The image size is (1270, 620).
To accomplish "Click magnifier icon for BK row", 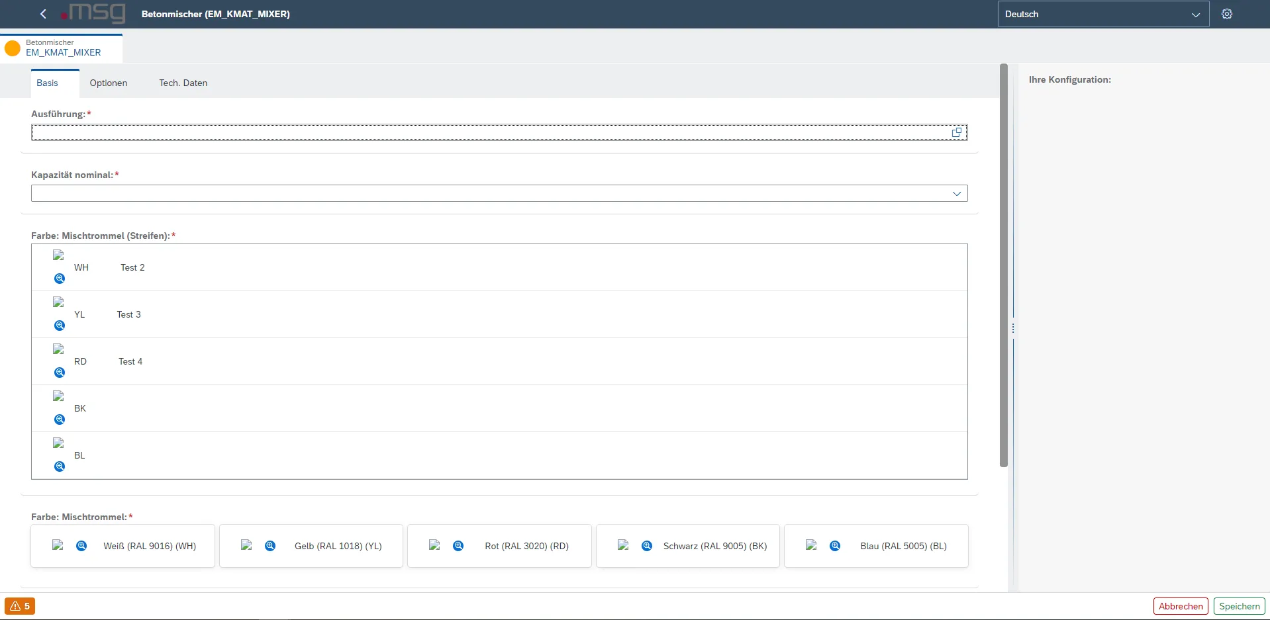I will [60, 420].
